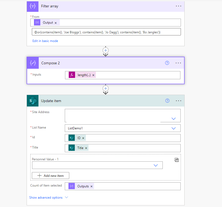Click the Filter array action icon
Viewport: 222px width, 207px height.
pos(33,6)
